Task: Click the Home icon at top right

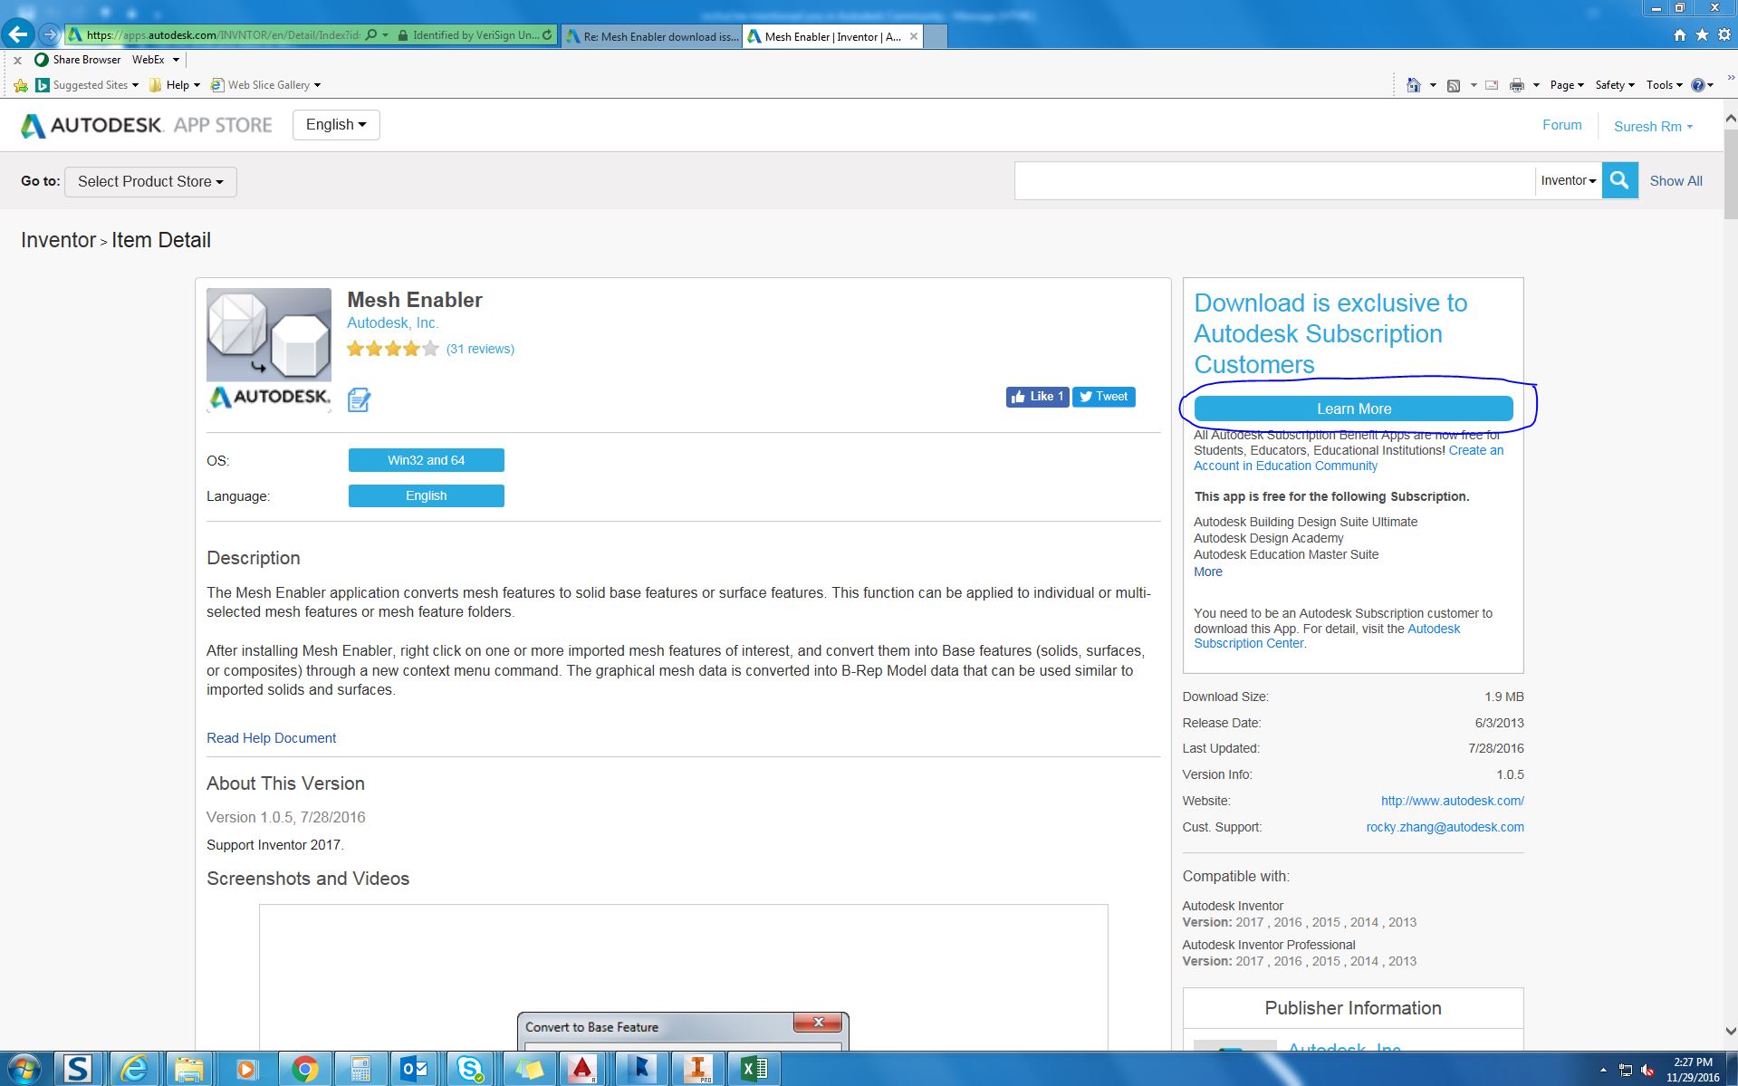Action: point(1680,35)
